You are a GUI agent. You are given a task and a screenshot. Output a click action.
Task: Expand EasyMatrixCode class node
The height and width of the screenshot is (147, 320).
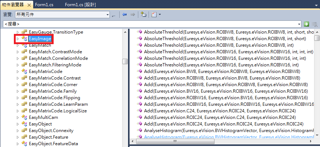coord(18,71)
